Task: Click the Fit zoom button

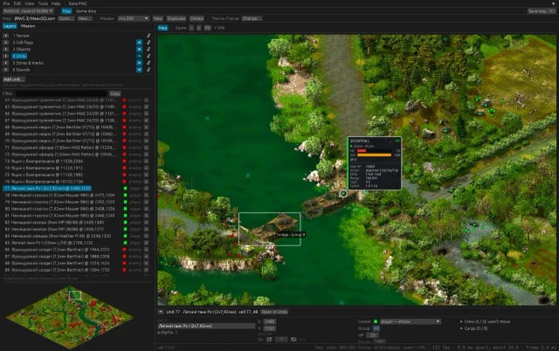Action: coord(208,28)
